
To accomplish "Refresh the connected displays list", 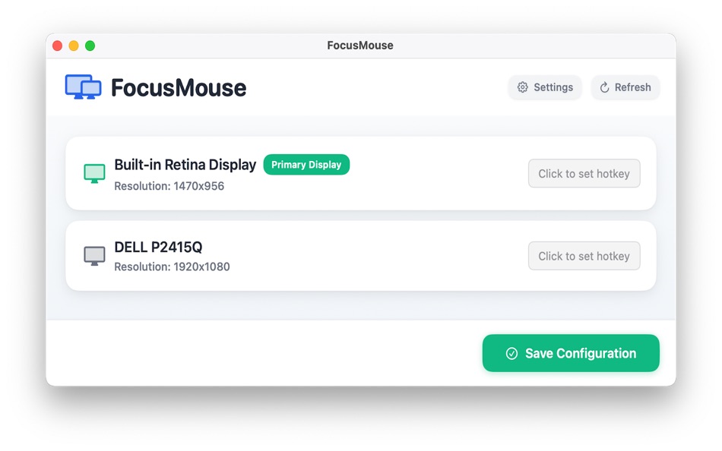I will (x=625, y=87).
